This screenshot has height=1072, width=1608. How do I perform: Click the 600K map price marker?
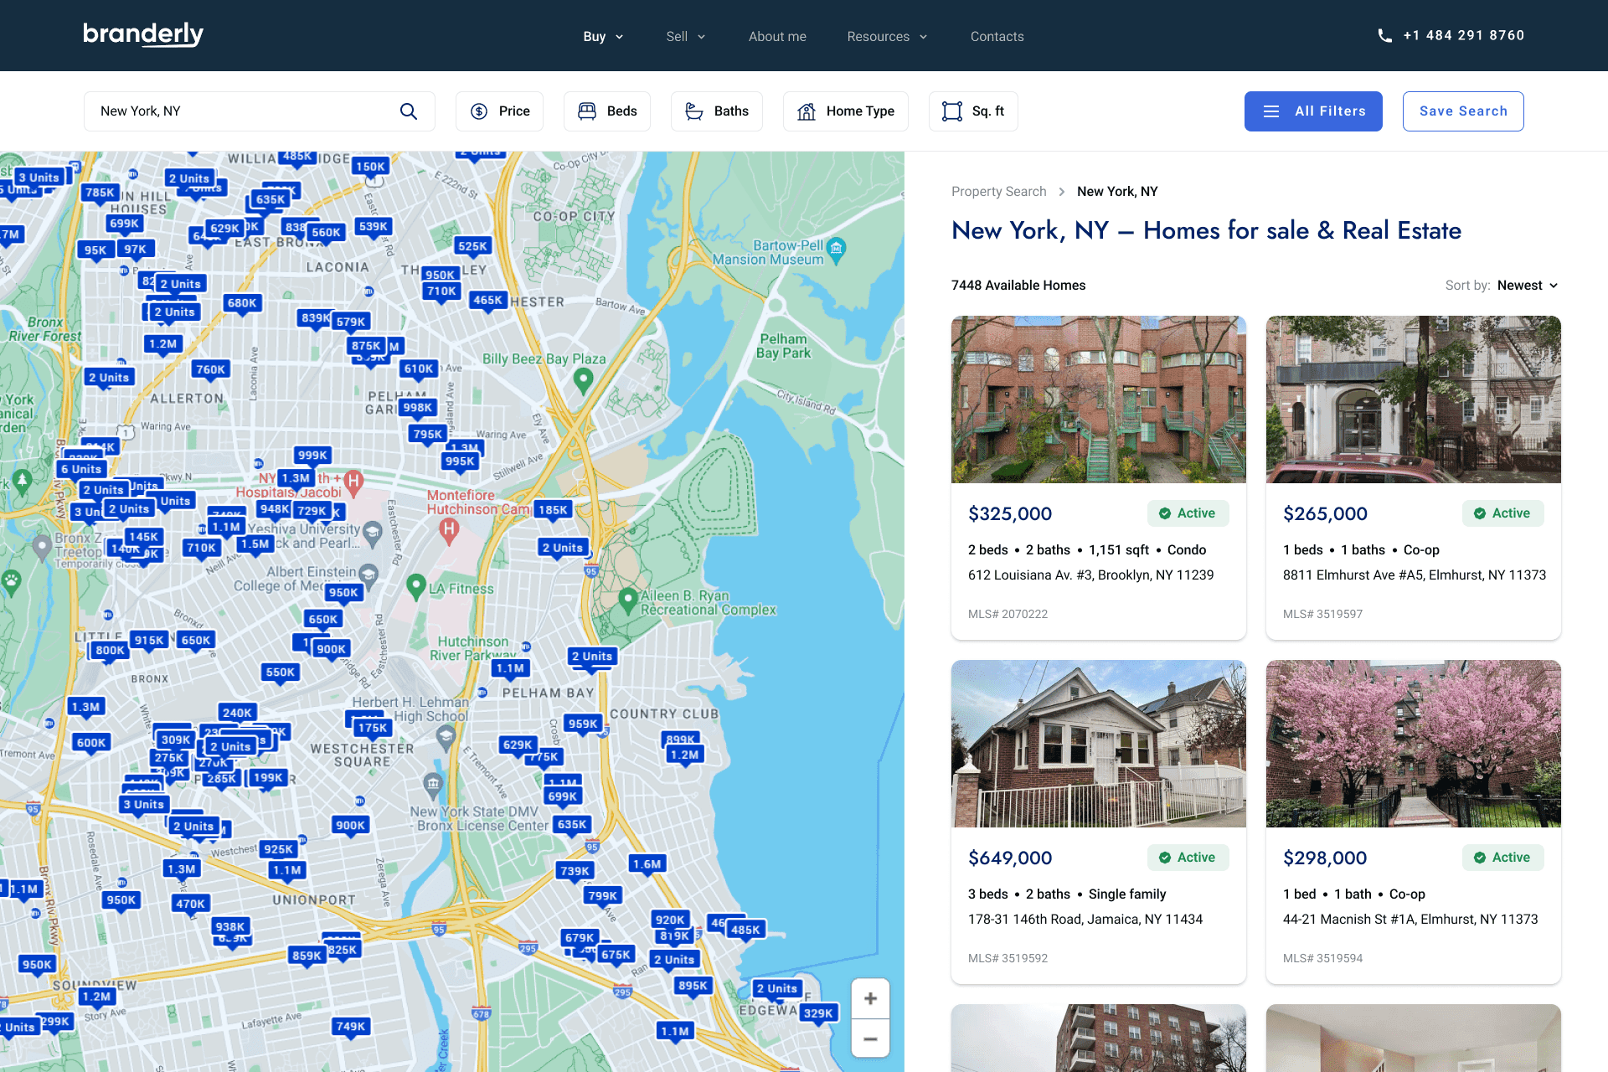coord(91,742)
